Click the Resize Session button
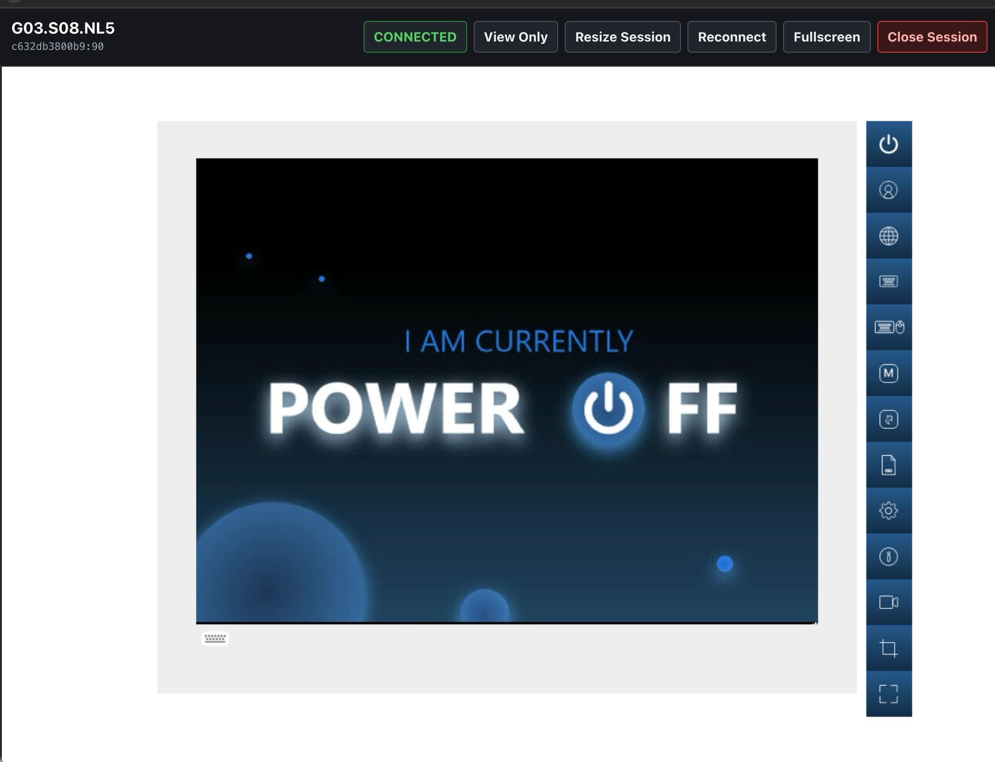The height and width of the screenshot is (762, 995). point(623,37)
